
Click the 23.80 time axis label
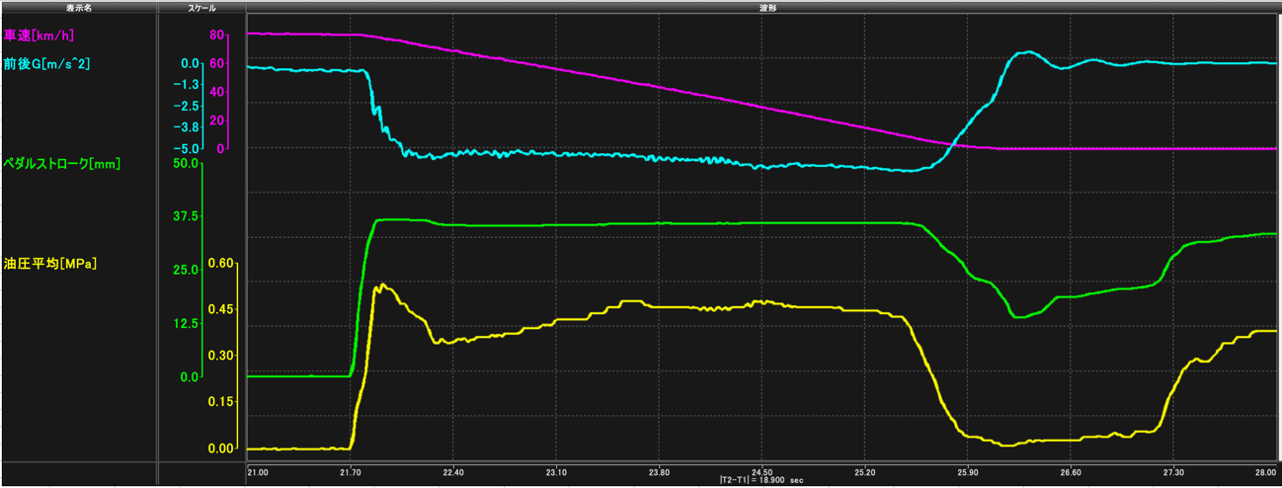tap(659, 472)
